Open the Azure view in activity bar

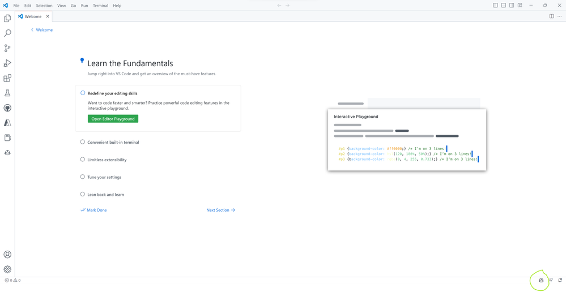tap(7, 123)
